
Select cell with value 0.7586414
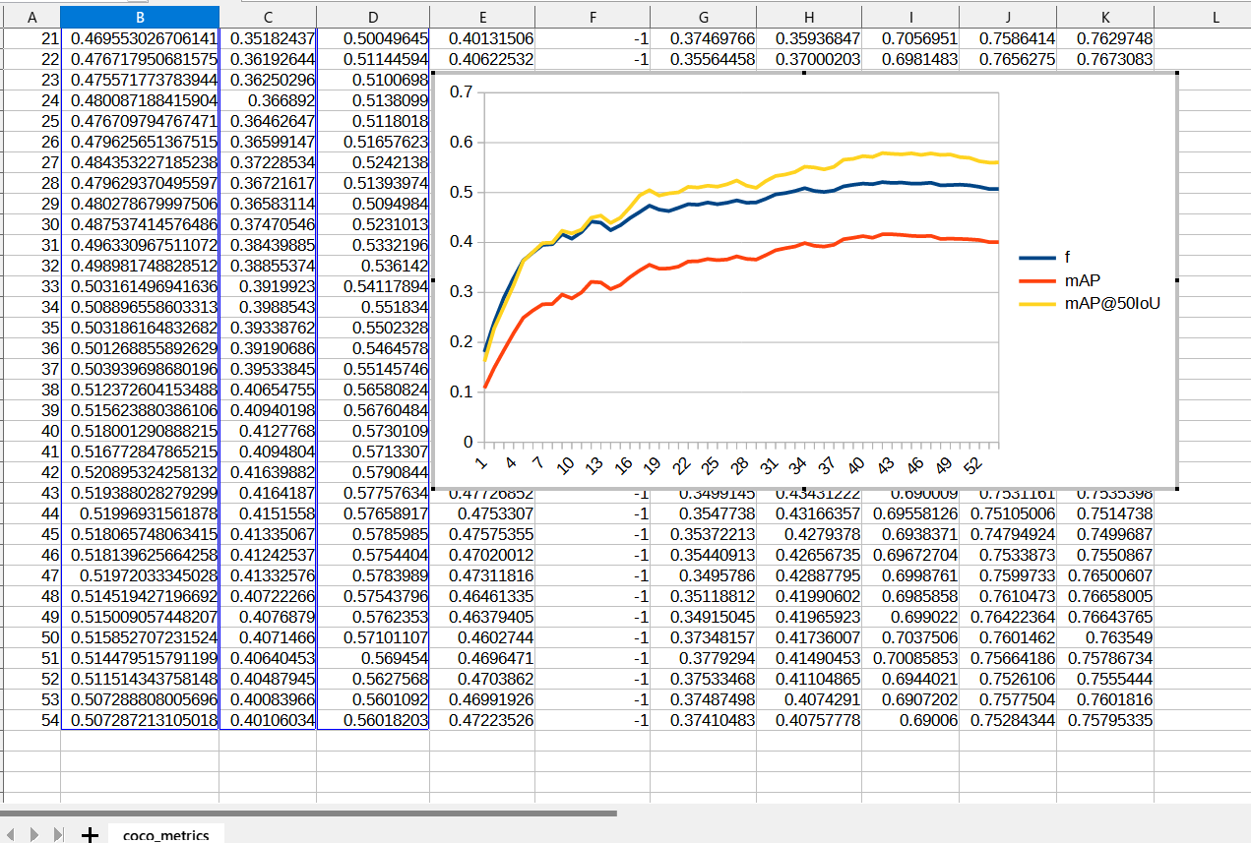pos(1008,38)
